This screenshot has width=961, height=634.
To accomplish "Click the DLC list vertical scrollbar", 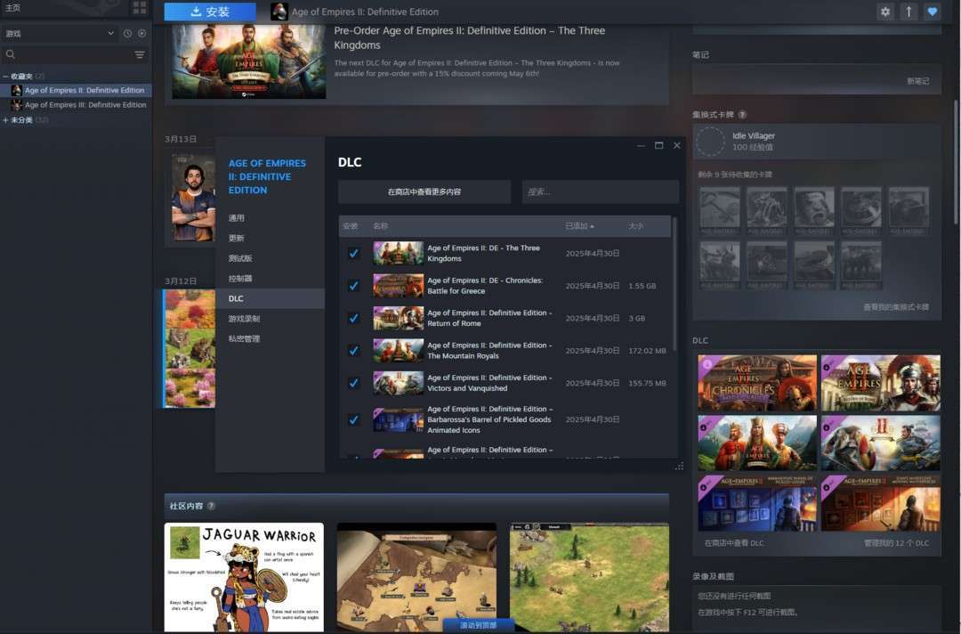I will [674, 285].
